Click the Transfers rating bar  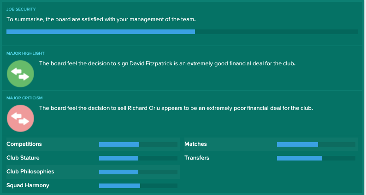click(x=316, y=158)
